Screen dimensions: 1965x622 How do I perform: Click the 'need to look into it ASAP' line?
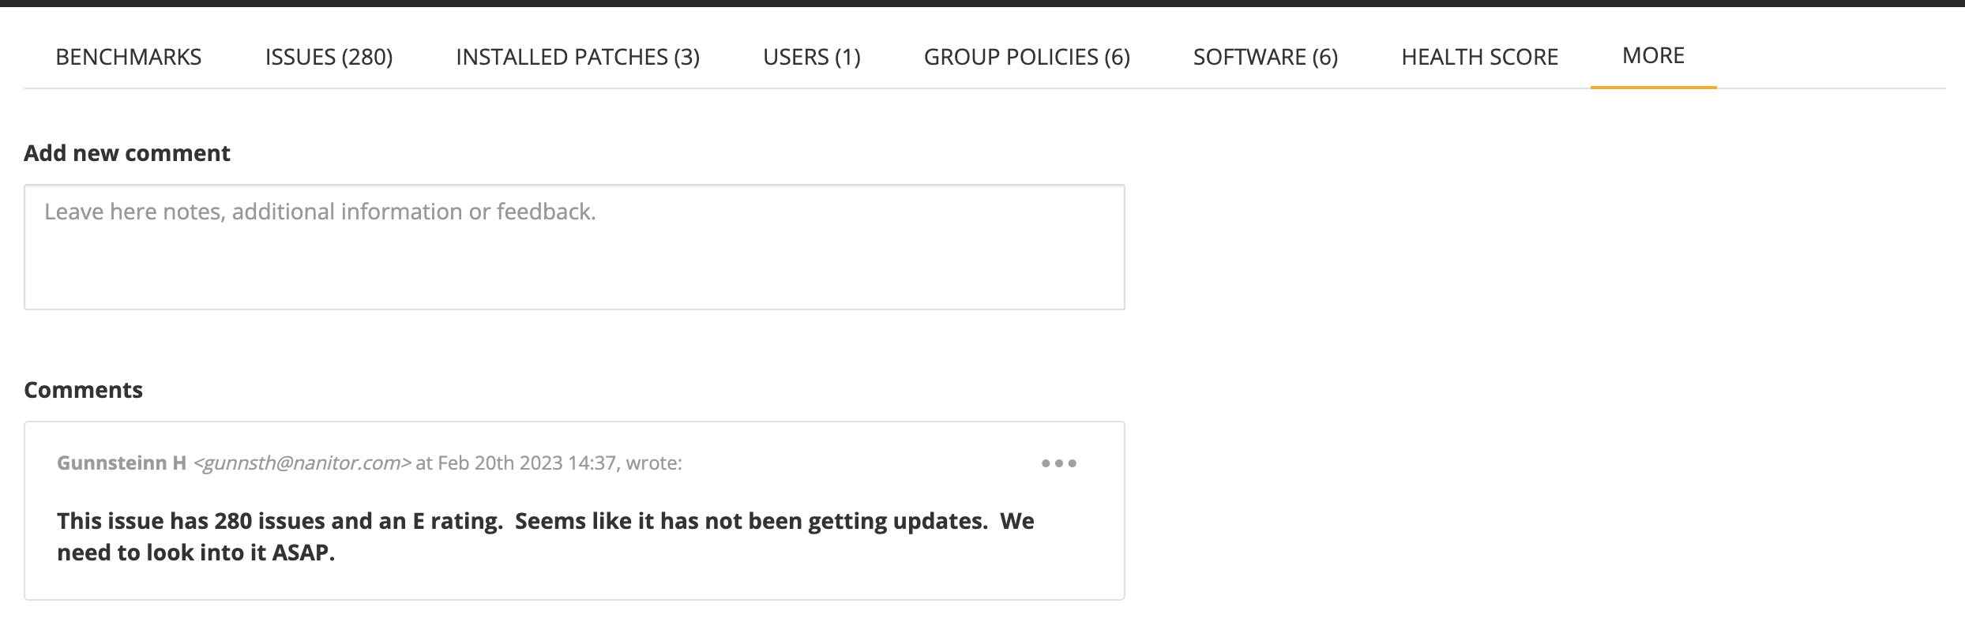point(196,553)
